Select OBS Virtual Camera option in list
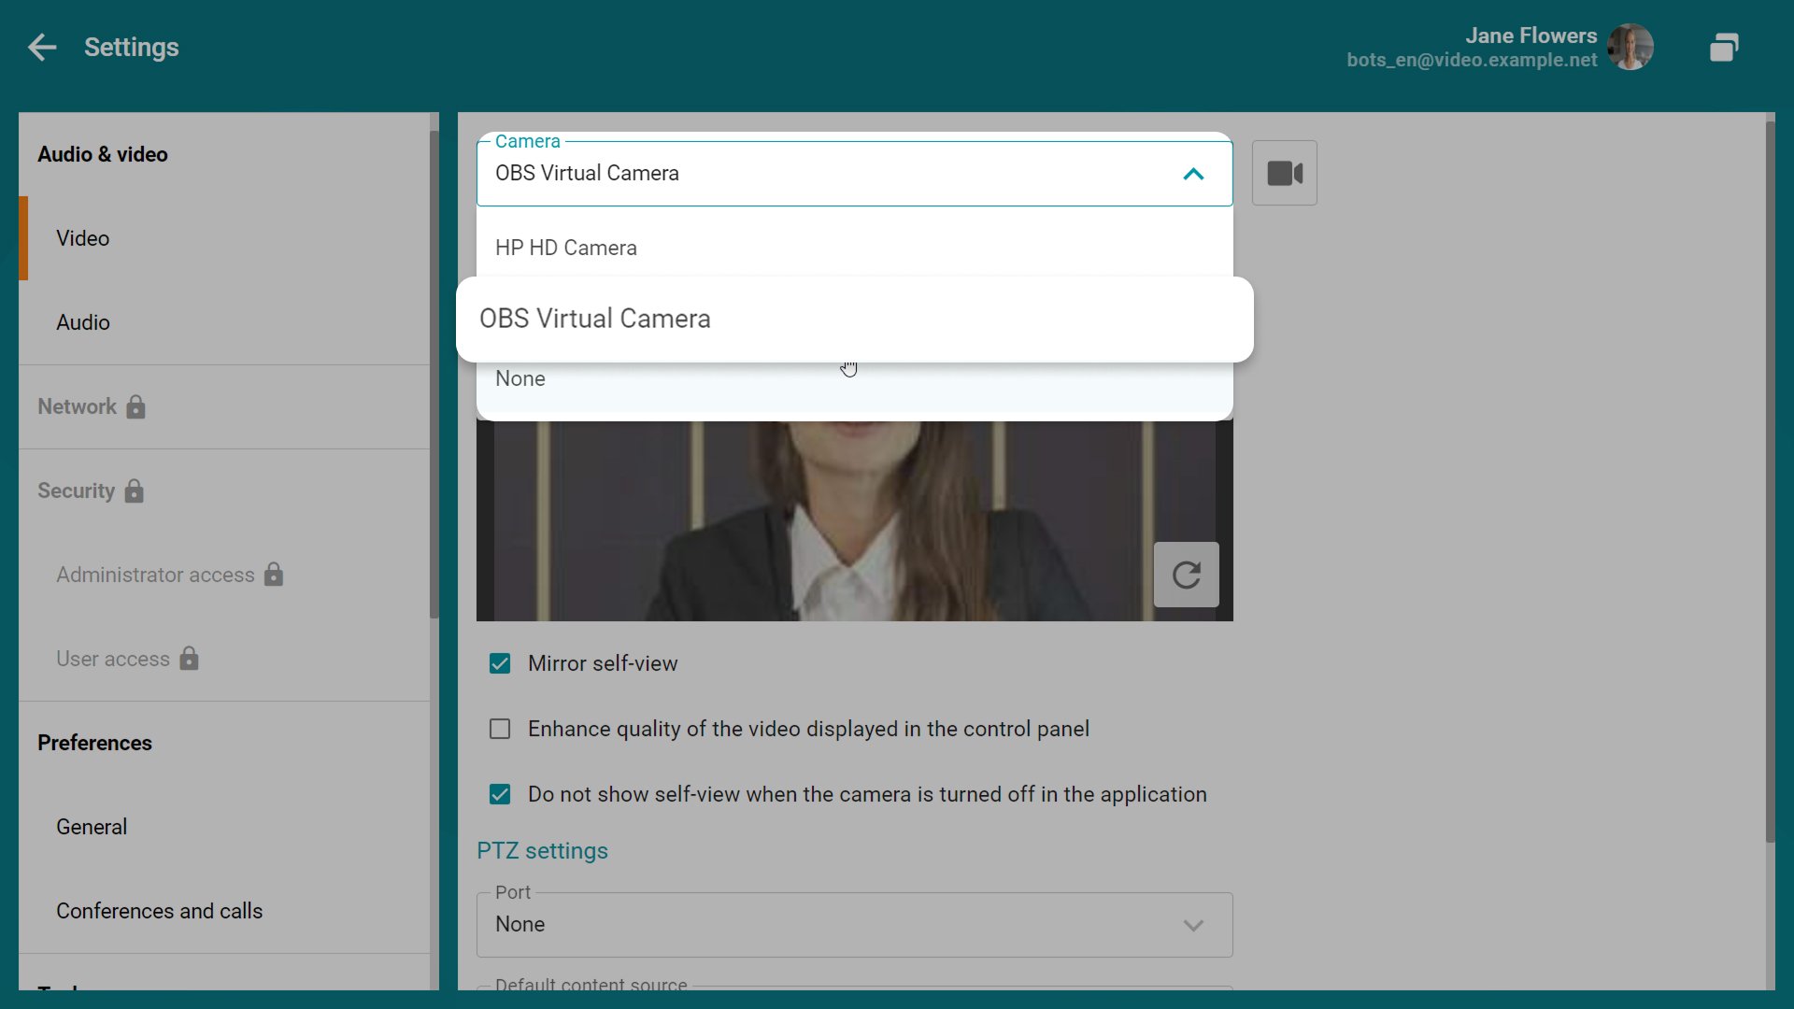 pyautogui.click(x=855, y=319)
